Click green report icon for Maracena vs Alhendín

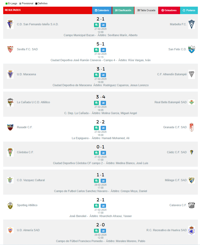(x=96, y=75)
